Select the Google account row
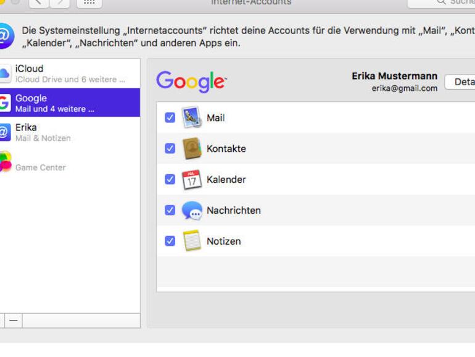 click(70, 103)
